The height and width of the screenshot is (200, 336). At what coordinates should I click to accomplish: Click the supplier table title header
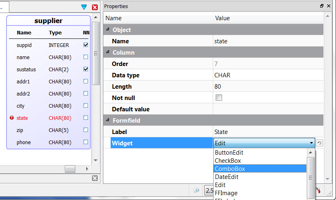pos(49,21)
